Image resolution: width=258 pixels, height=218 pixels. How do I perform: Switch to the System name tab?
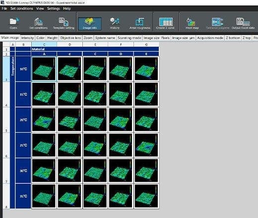(105, 38)
